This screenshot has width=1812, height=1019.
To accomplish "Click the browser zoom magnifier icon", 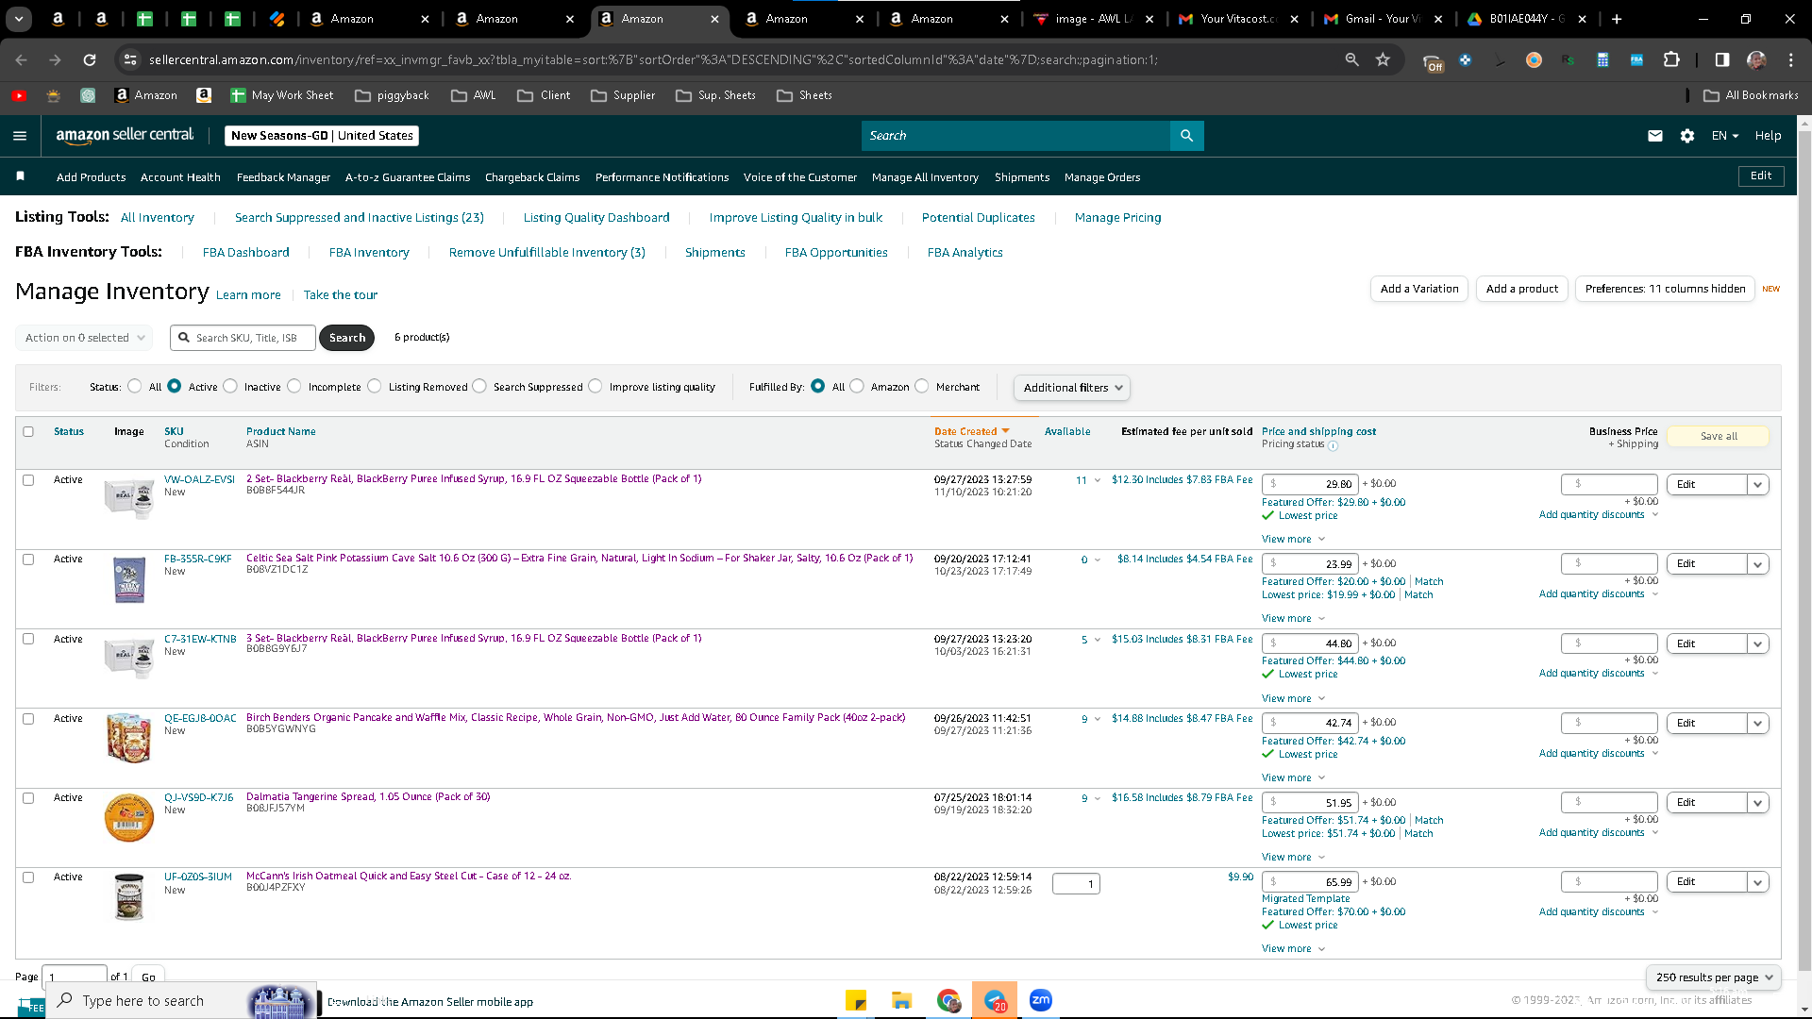I will click(x=1351, y=59).
